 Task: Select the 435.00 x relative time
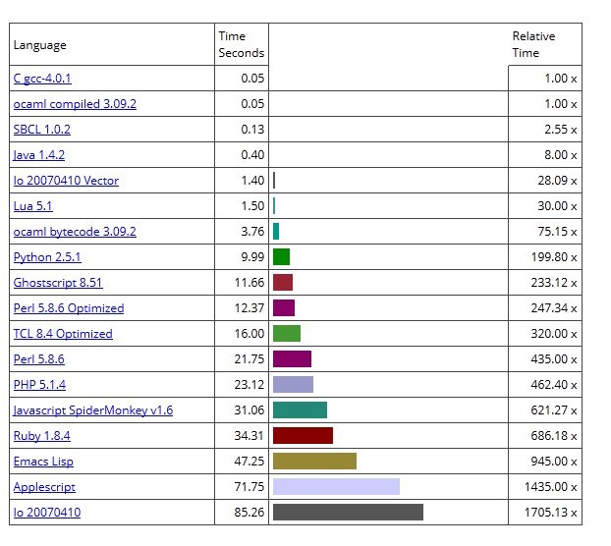click(554, 359)
